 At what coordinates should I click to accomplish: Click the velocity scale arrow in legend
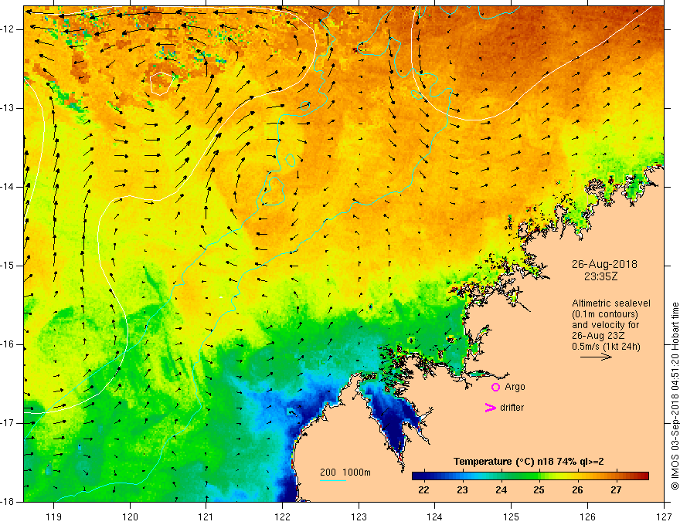[x=596, y=357]
